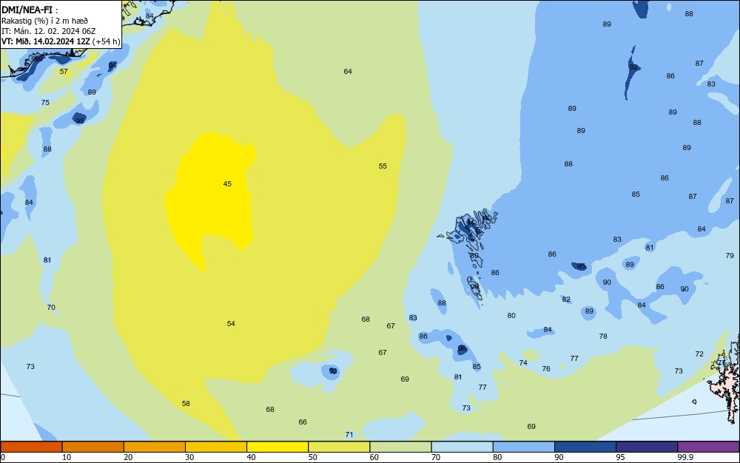Click the map value 76

click(546, 369)
